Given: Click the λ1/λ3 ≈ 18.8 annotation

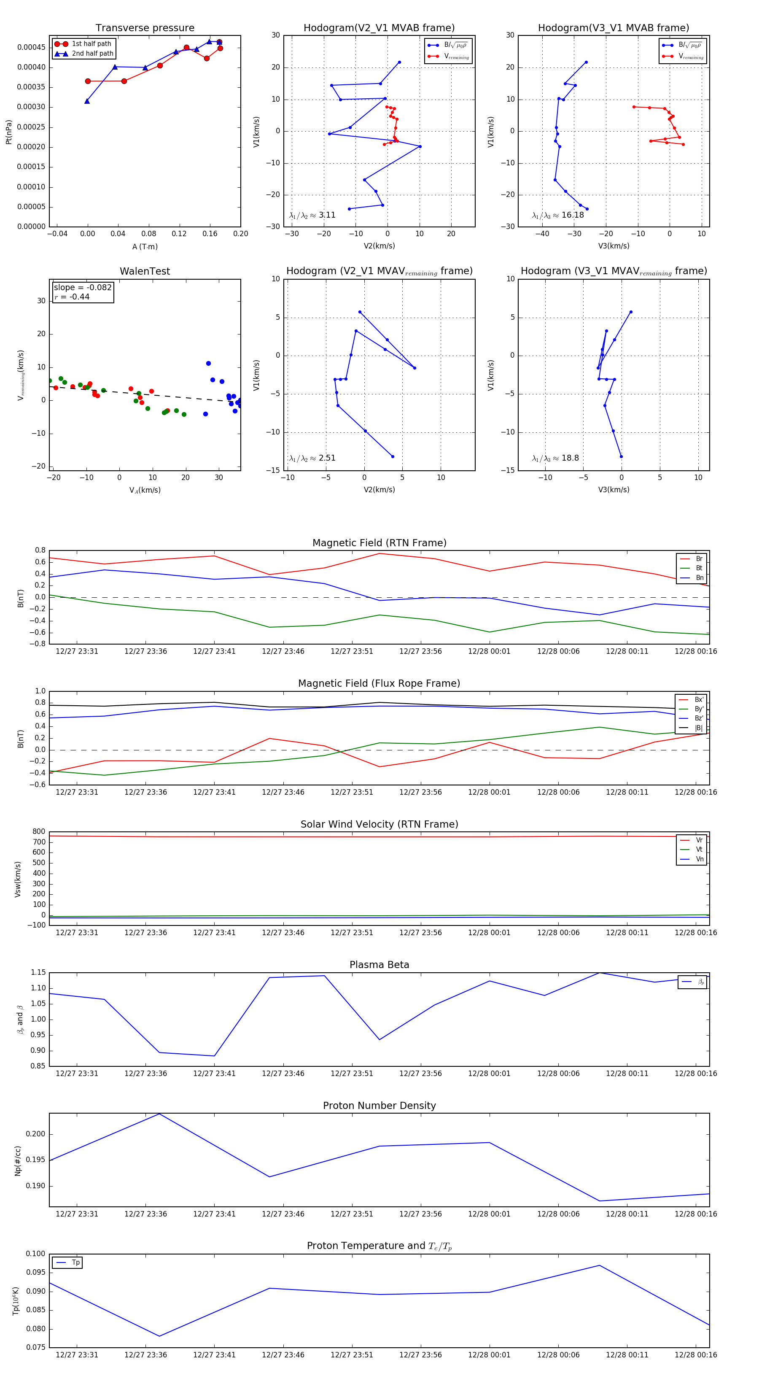Looking at the screenshot, I should click(555, 458).
